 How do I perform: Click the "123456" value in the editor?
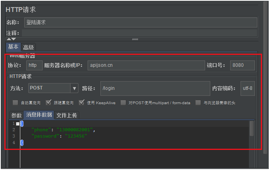tap(76, 136)
